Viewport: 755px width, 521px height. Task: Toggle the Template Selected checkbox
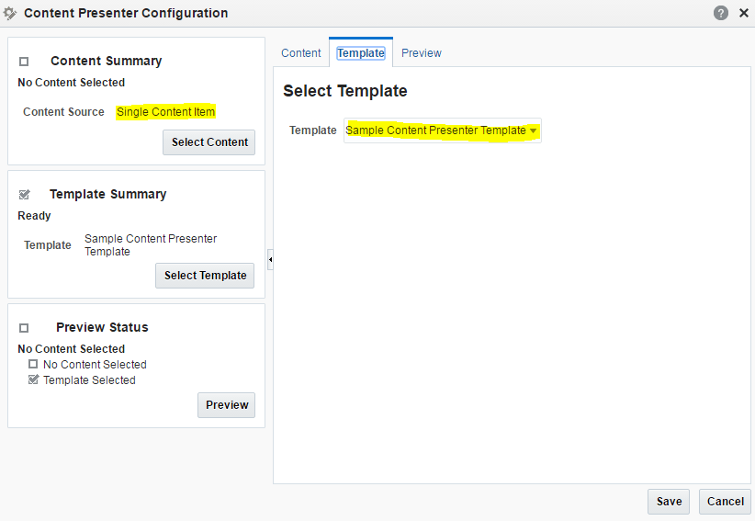click(33, 379)
